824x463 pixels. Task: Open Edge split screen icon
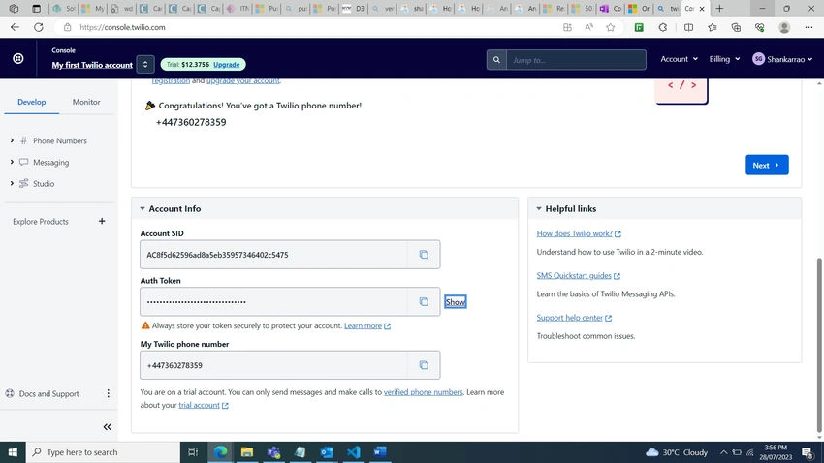688,27
